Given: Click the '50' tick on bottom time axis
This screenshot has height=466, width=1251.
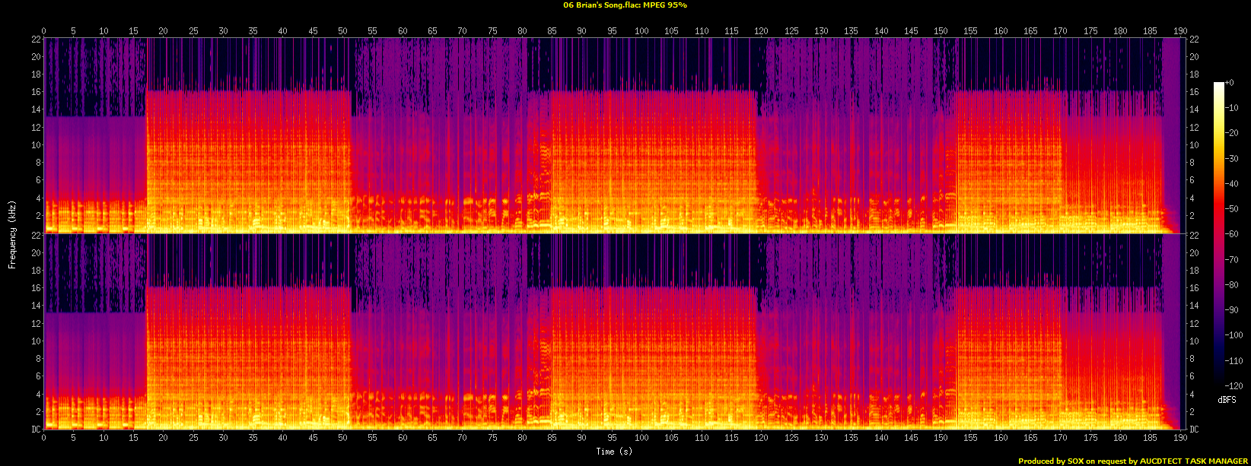Looking at the screenshot, I should coord(342,437).
